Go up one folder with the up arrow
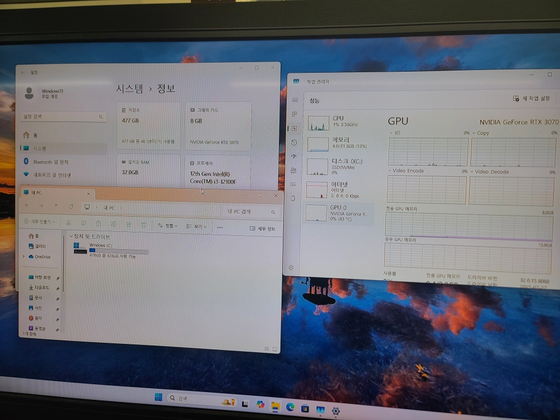Viewport: 560px width, 420px height. pos(56,206)
